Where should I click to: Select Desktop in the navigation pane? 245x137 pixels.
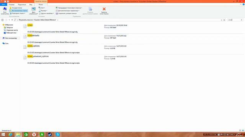coord(10,33)
